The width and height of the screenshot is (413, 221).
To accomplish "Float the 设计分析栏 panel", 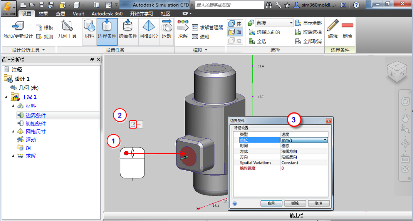I will 92,60.
